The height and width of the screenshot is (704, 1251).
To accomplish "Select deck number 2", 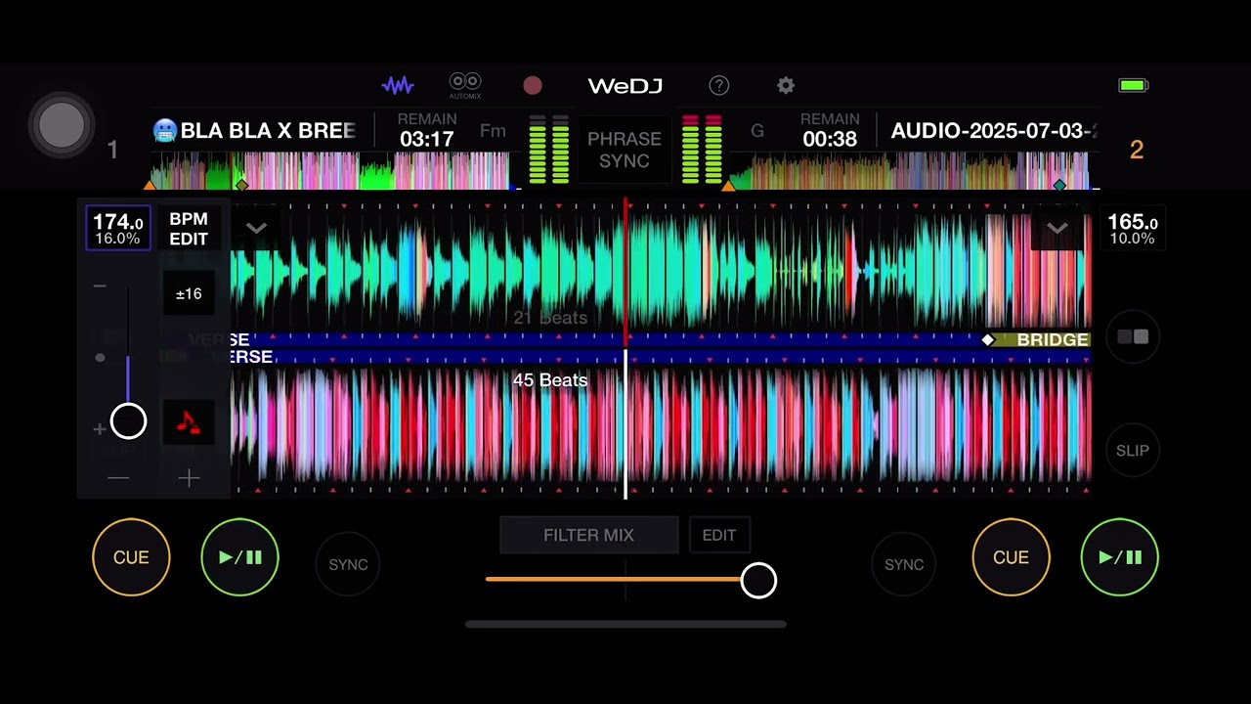I will coord(1136,150).
